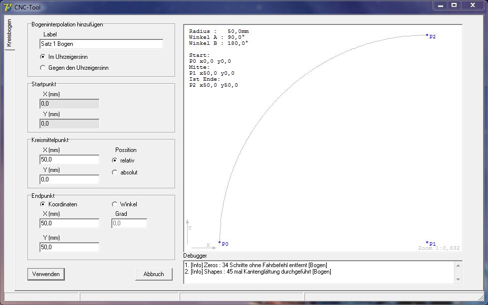Choose relativ position radio button
The width and height of the screenshot is (488, 305).
click(x=115, y=160)
